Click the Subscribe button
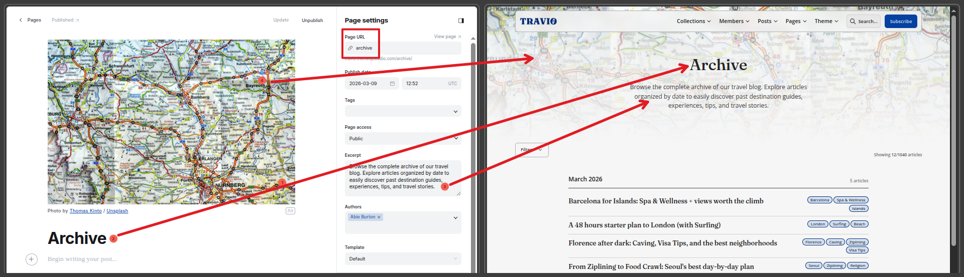The height and width of the screenshot is (277, 964). [x=901, y=22]
